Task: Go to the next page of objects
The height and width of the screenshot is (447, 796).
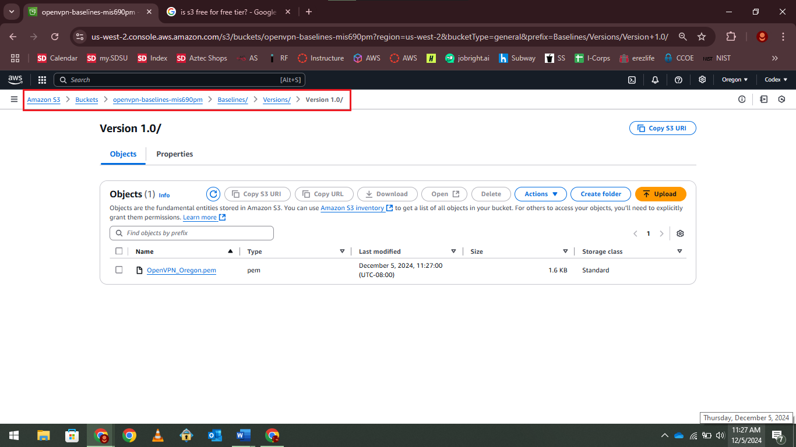Action: click(661, 233)
